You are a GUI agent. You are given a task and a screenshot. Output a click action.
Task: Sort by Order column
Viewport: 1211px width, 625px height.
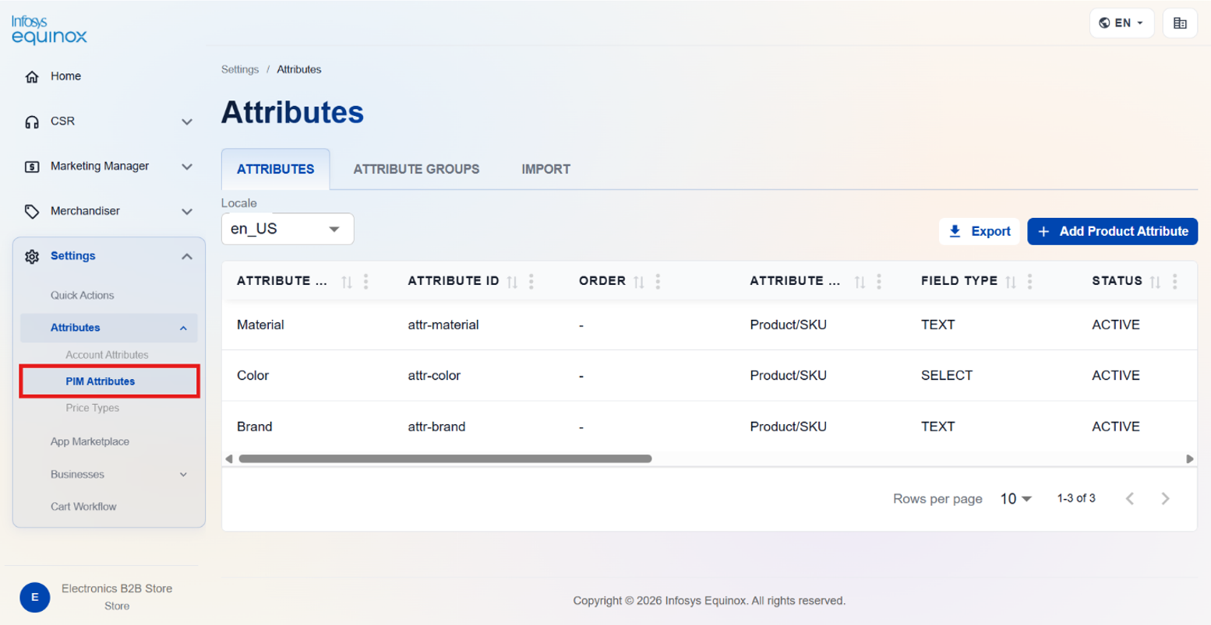[x=639, y=282]
